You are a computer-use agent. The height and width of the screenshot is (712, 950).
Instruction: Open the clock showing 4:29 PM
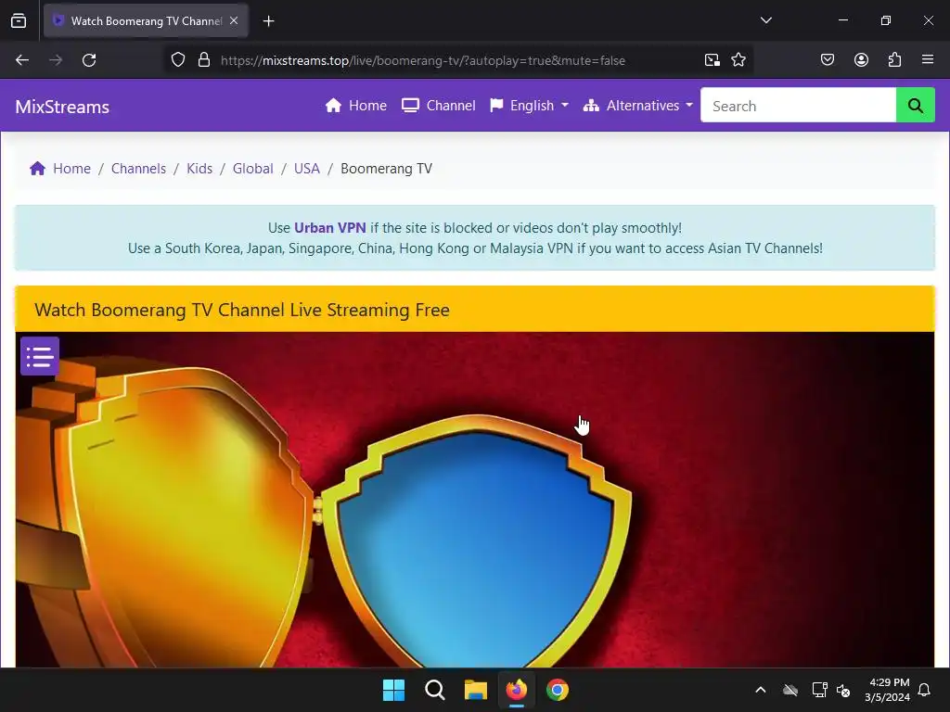coord(887,690)
